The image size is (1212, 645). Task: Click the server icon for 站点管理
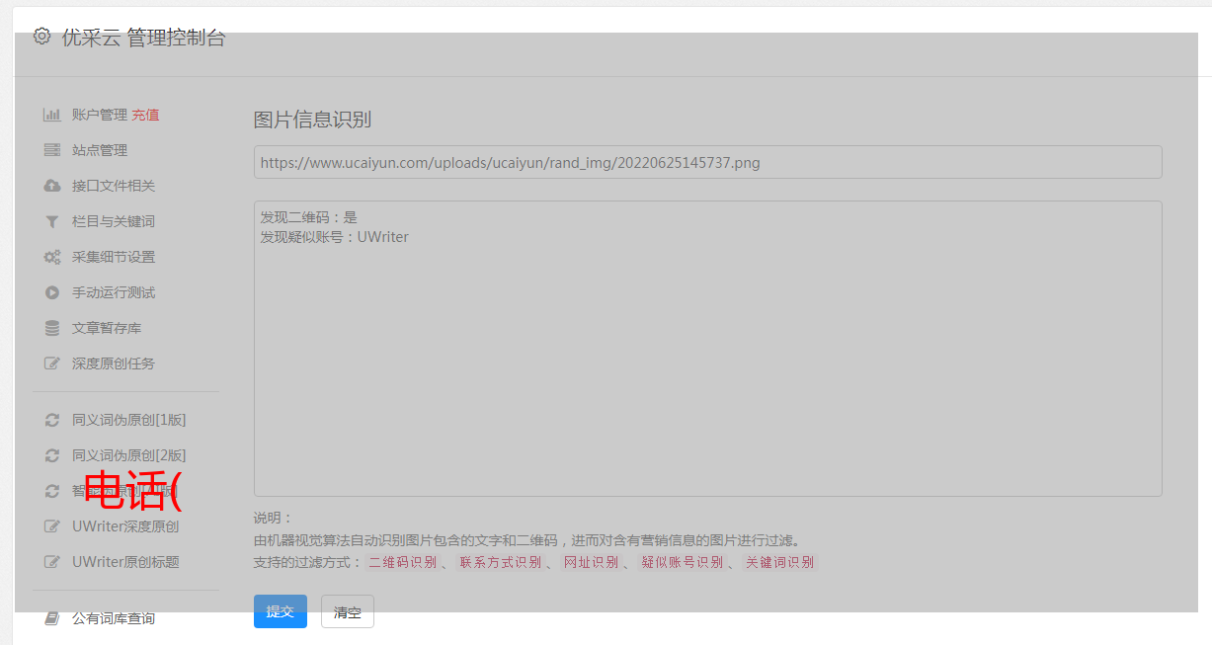pyautogui.click(x=52, y=150)
